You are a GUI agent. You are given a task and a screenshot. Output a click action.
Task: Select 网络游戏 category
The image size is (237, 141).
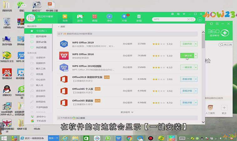click(x=38, y=102)
